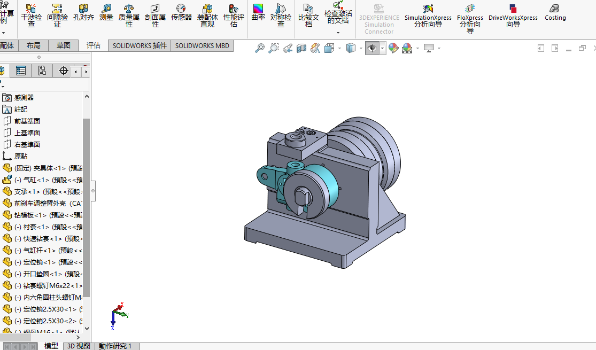Launch SimulationXpress 分析向导
596x350 pixels.
[428, 15]
